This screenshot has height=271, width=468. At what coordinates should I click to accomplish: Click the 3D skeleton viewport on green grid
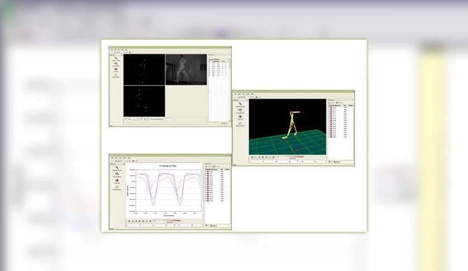tap(287, 127)
